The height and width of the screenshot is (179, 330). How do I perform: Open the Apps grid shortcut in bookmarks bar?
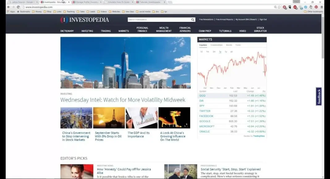11,11
